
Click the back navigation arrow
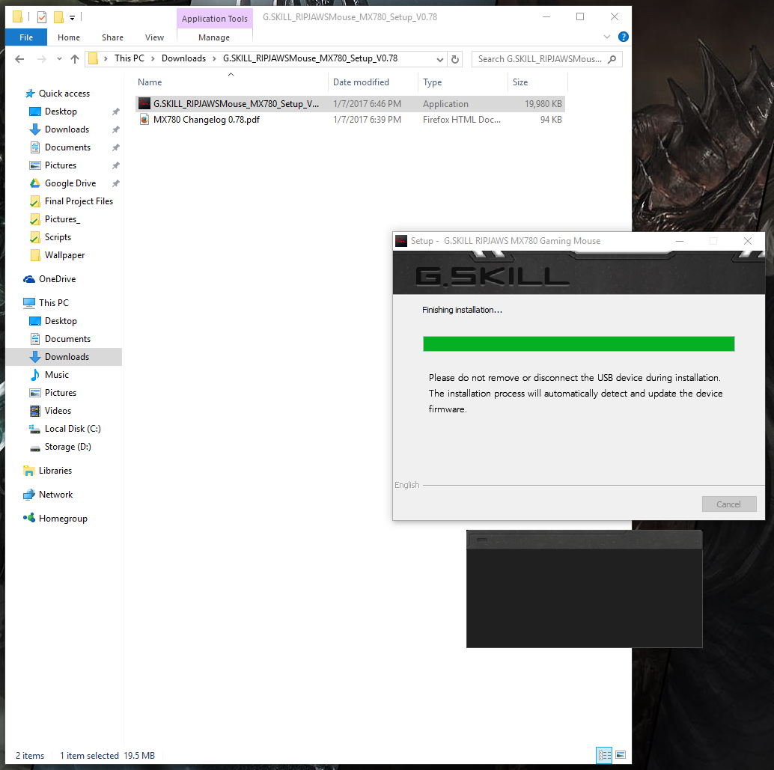pyautogui.click(x=20, y=59)
